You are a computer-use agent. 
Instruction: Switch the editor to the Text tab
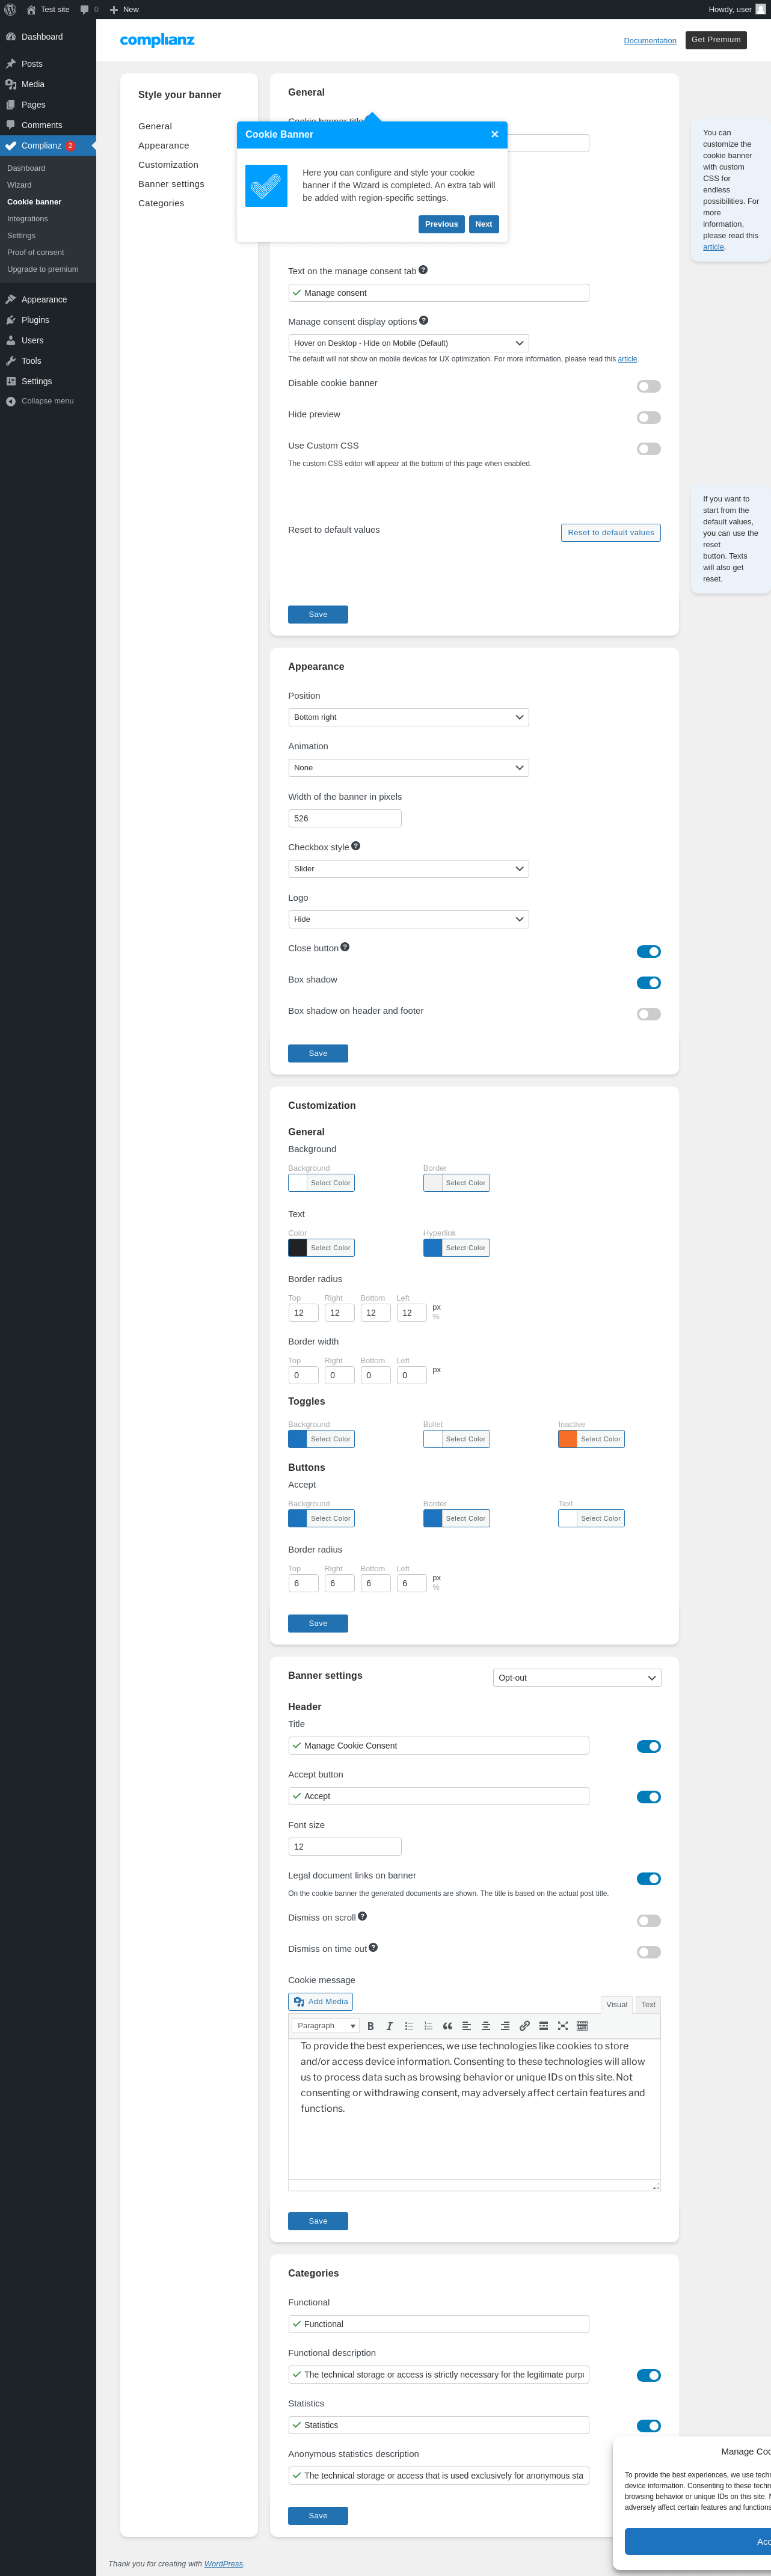tap(648, 2004)
